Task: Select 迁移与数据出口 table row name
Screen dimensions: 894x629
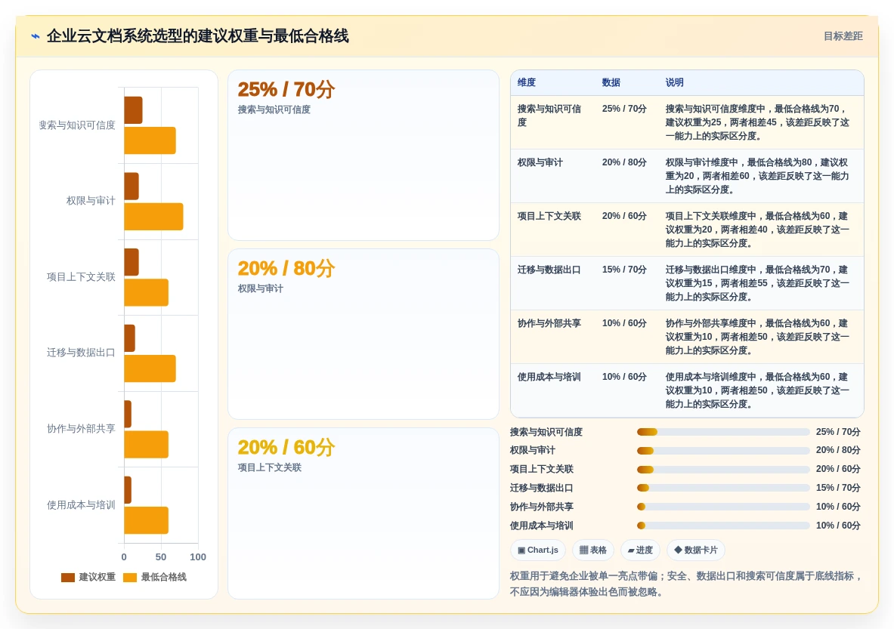Action: [549, 270]
